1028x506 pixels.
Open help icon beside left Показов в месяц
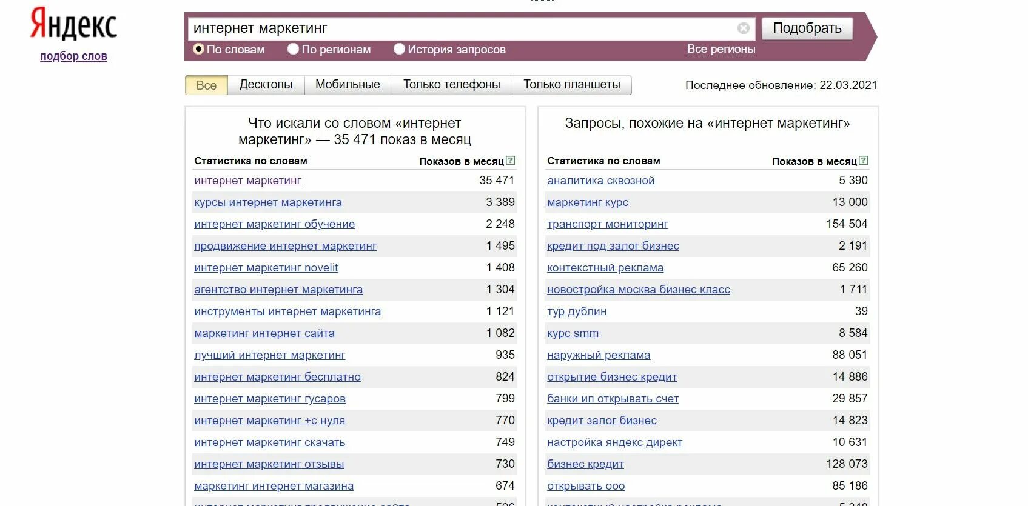tap(511, 161)
